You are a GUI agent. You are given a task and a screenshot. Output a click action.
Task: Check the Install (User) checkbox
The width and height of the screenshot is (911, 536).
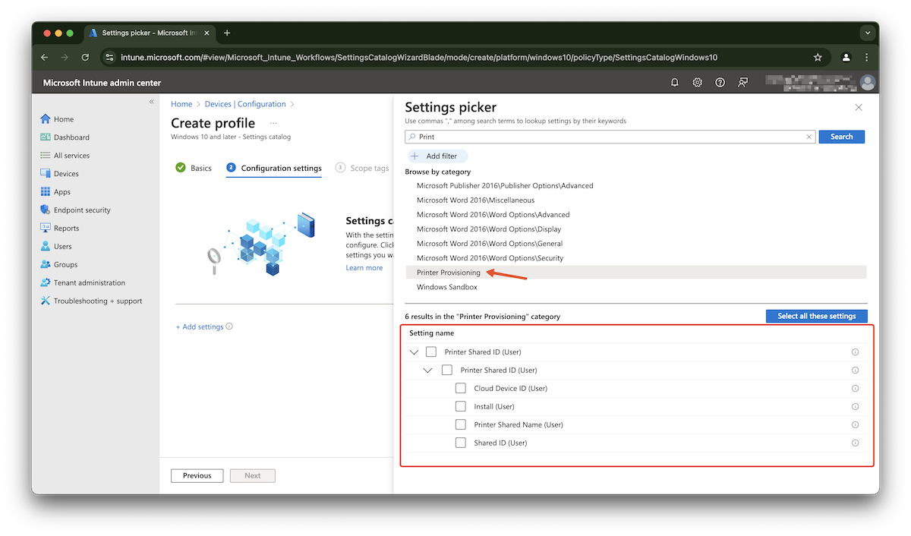pos(460,406)
